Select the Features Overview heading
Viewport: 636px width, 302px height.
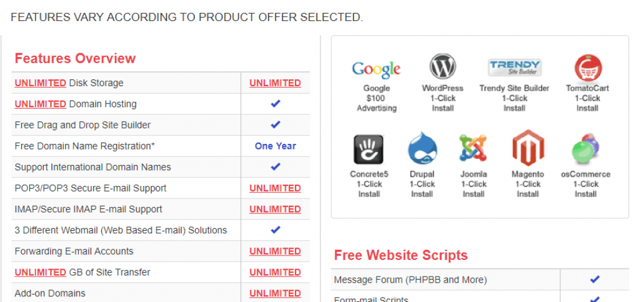point(75,58)
